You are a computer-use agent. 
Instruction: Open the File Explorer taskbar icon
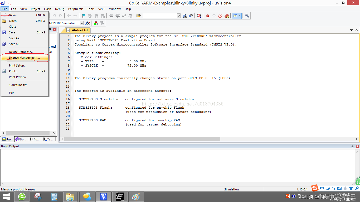coord(70,197)
